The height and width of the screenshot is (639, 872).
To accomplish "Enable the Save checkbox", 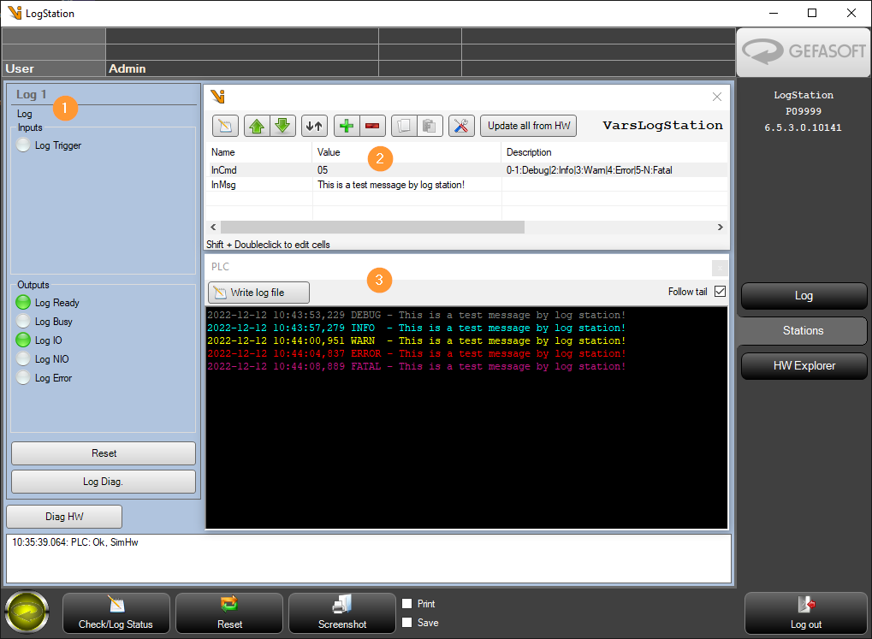I will coord(407,622).
